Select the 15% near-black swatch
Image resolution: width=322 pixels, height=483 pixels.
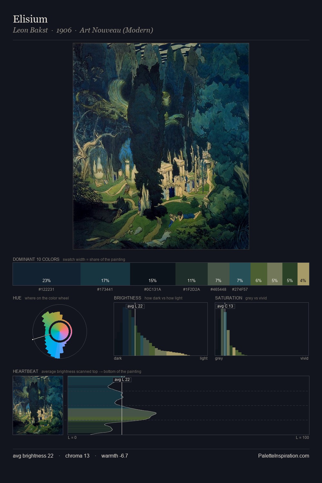pos(153,274)
